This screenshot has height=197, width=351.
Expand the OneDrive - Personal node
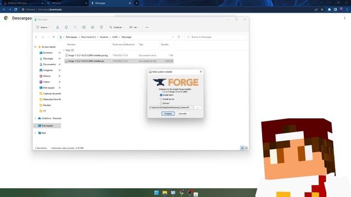pos(35,118)
